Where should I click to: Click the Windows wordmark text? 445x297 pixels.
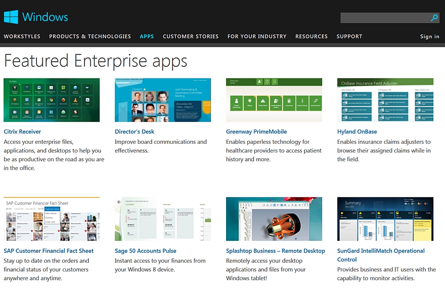(x=45, y=17)
